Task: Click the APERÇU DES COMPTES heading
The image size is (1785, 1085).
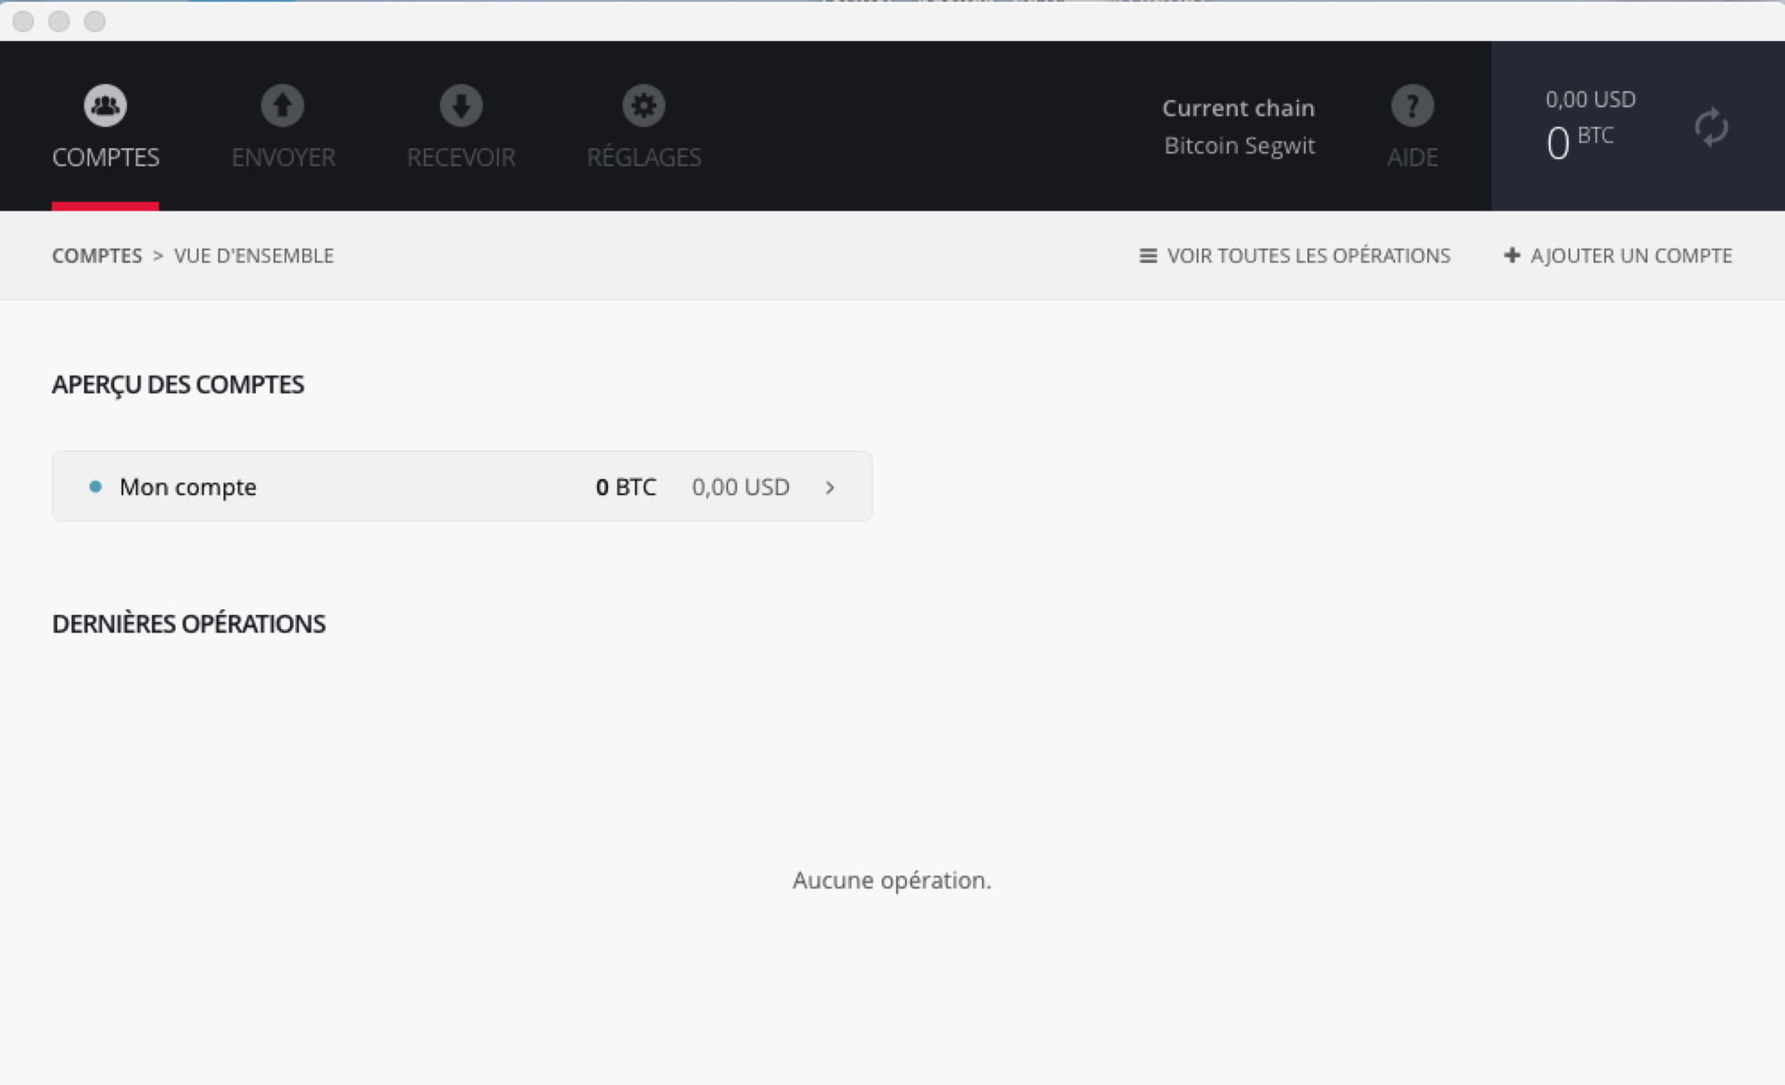Action: 178,385
